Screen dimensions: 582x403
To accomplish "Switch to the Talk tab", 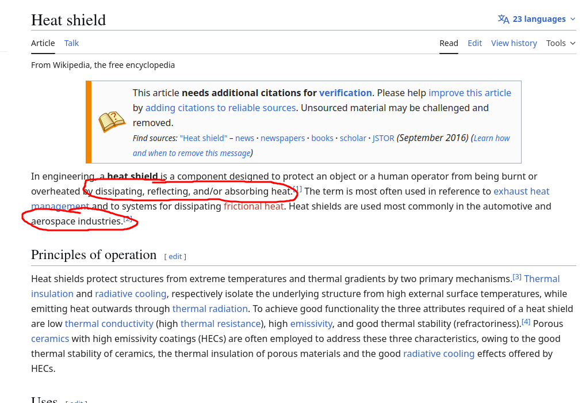I will tap(71, 43).
